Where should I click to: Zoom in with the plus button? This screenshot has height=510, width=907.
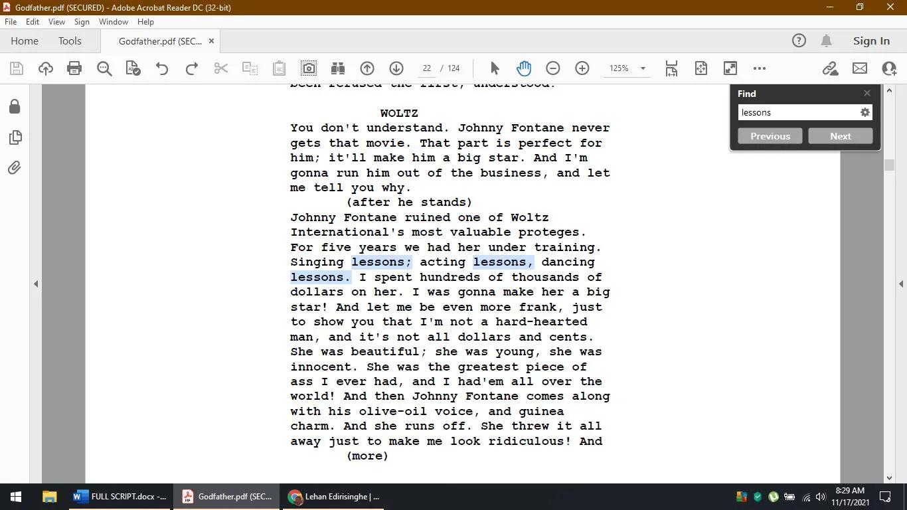582,68
